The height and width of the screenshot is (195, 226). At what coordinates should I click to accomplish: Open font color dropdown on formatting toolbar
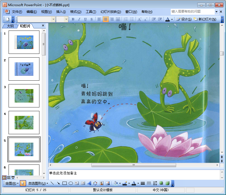pos(172,19)
